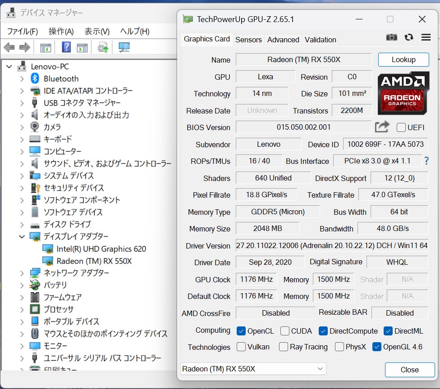Toggle the DirectCompute checkbox
This screenshot has height=389, width=440.
click(323, 331)
